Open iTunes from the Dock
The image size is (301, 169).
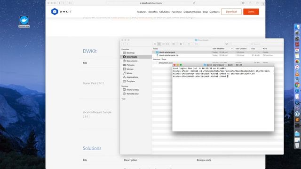[297, 68]
